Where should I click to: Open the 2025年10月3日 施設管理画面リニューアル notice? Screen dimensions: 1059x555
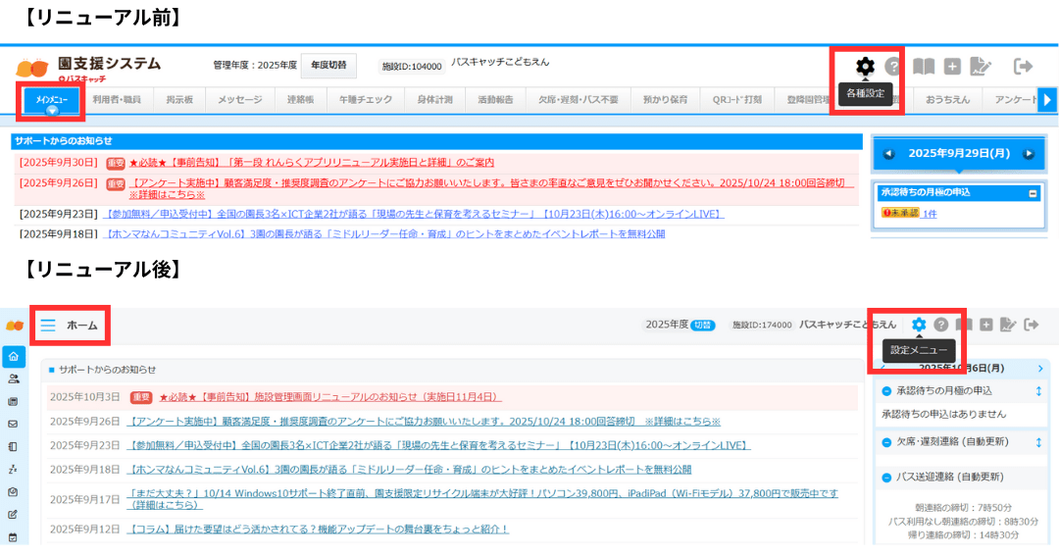[x=329, y=397]
